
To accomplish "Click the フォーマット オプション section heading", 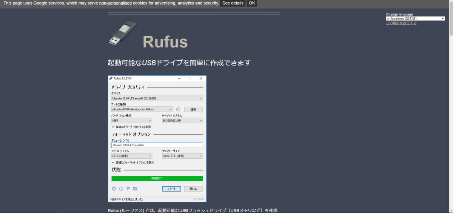I will [x=131, y=134].
